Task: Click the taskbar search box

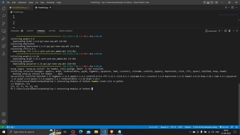Action: (x=34, y=132)
